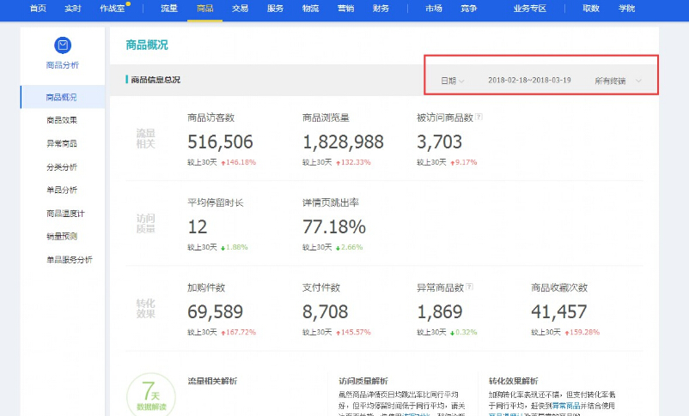Select 商品效果 in the sidebar
The width and height of the screenshot is (689, 416).
[62, 120]
